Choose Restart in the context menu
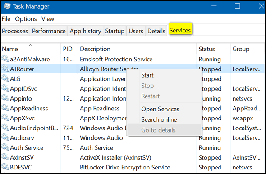266x174 pixels. 164,96
